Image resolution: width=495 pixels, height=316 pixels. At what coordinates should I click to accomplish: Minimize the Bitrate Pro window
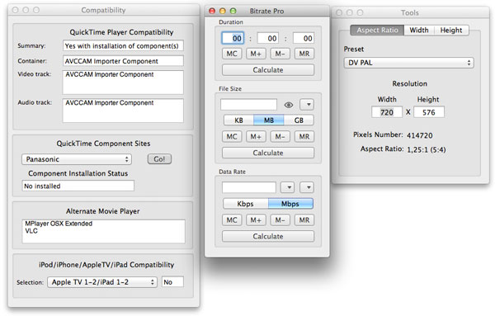tap(223, 11)
